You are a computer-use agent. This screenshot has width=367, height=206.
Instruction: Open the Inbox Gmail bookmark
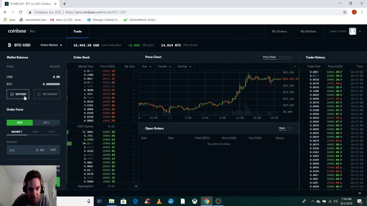pyautogui.click(x=67, y=20)
